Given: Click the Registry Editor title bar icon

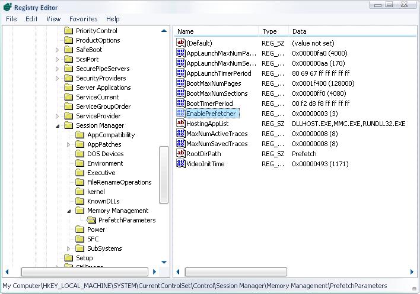Looking at the screenshot, I should (8, 7).
